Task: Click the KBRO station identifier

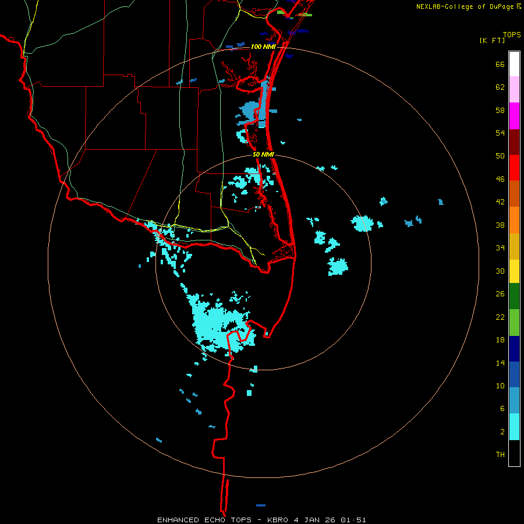Action: pos(277,520)
